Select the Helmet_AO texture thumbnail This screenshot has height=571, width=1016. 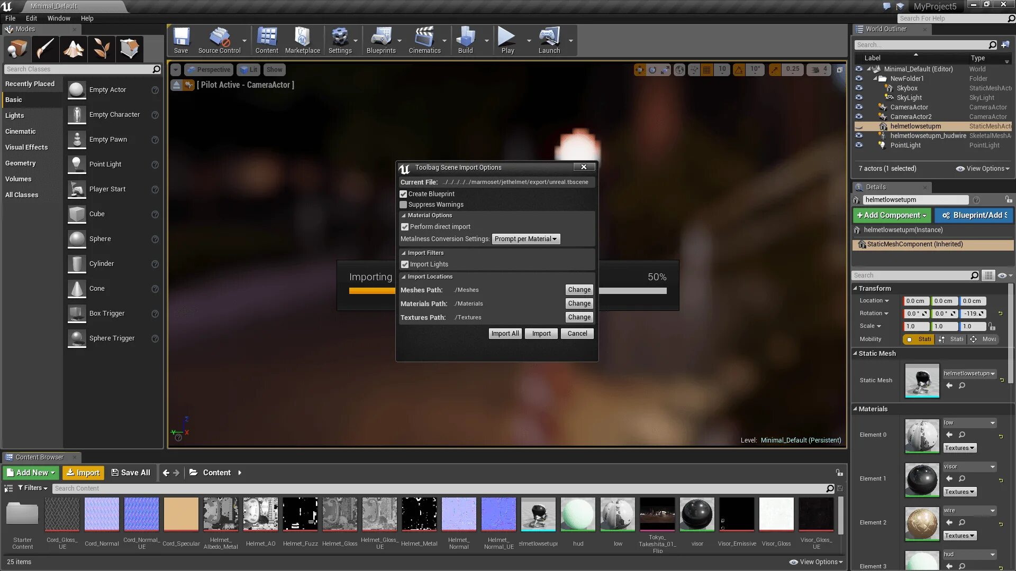click(260, 514)
